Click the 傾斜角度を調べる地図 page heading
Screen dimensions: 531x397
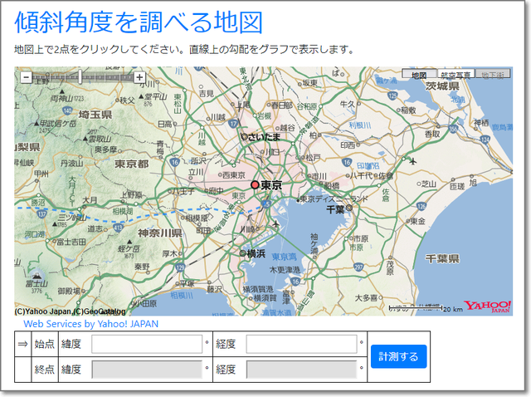[x=139, y=22]
